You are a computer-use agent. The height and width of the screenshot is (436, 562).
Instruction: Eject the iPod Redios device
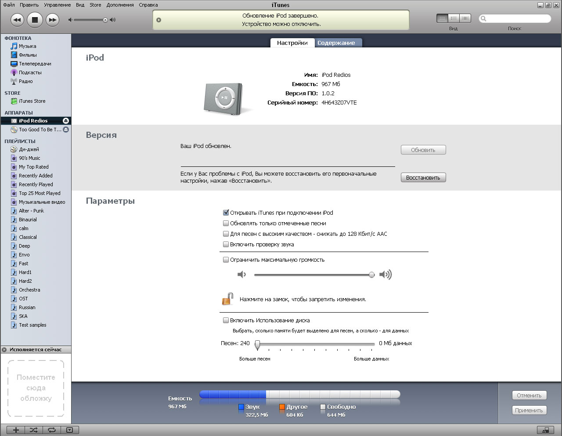66,121
